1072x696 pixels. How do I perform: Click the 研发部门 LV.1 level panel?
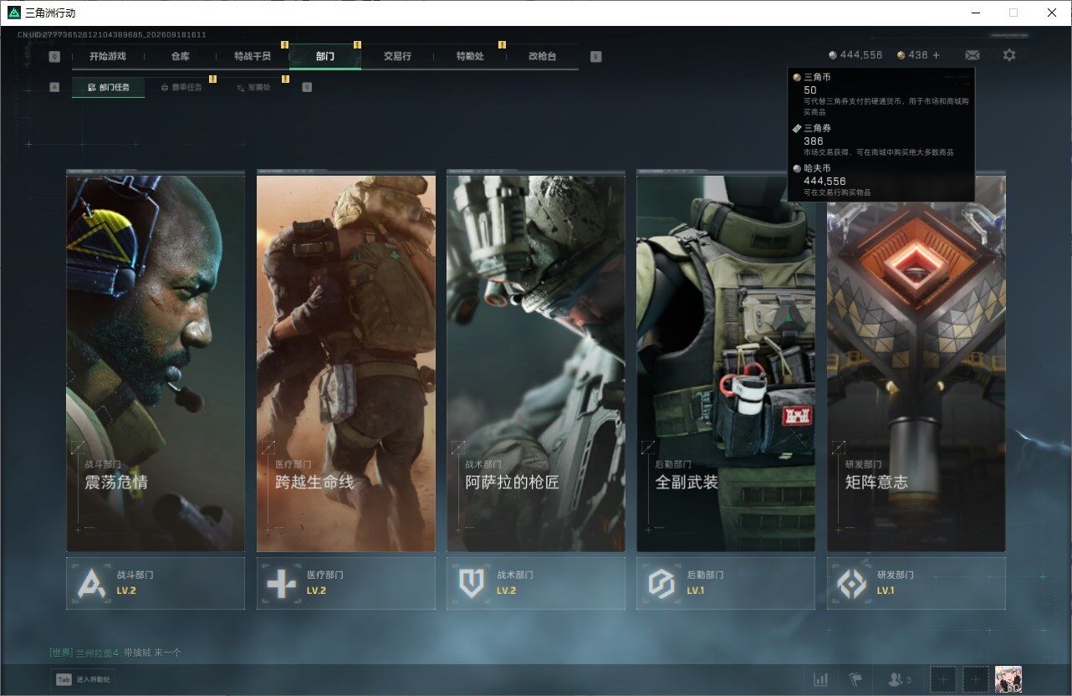click(916, 583)
